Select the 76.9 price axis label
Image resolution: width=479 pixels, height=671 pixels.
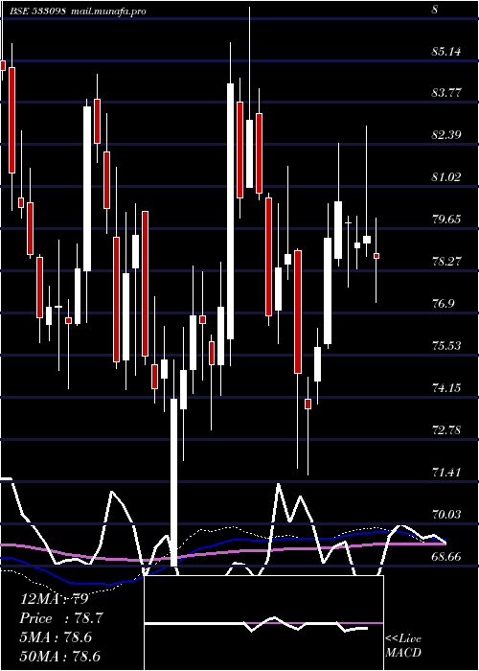click(x=443, y=304)
